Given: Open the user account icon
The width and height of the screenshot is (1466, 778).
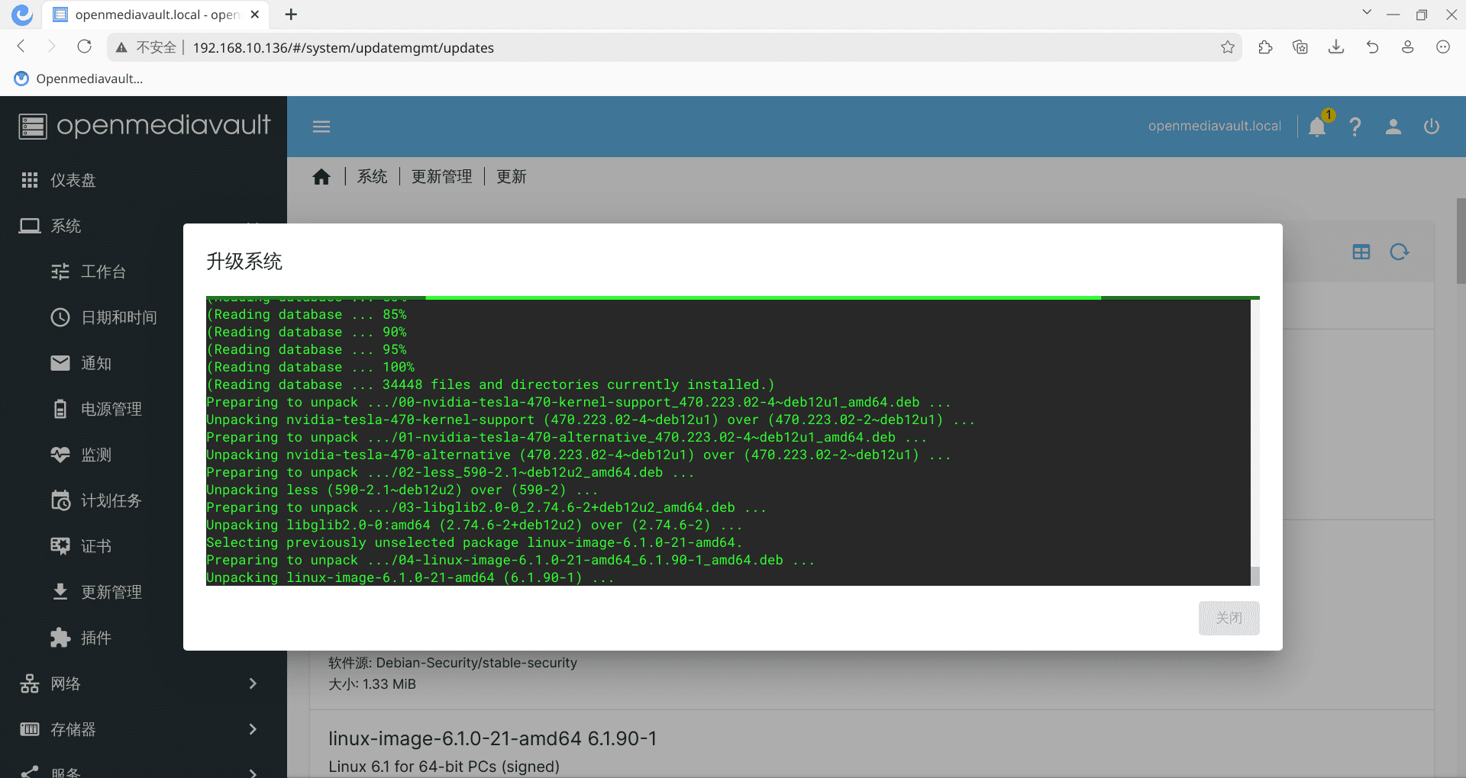Looking at the screenshot, I should coord(1393,127).
